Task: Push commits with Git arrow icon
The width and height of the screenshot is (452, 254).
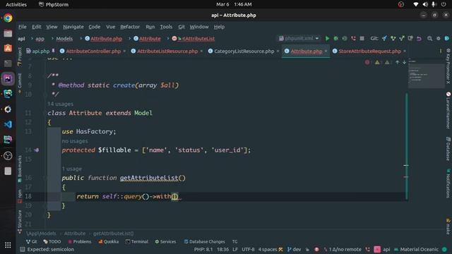Action: pos(402,38)
